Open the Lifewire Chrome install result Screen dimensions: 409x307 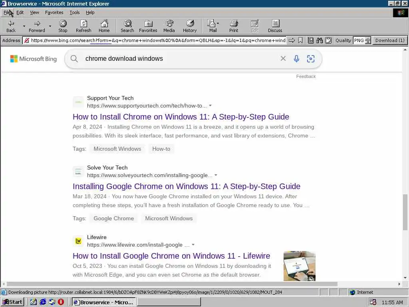[171, 256]
